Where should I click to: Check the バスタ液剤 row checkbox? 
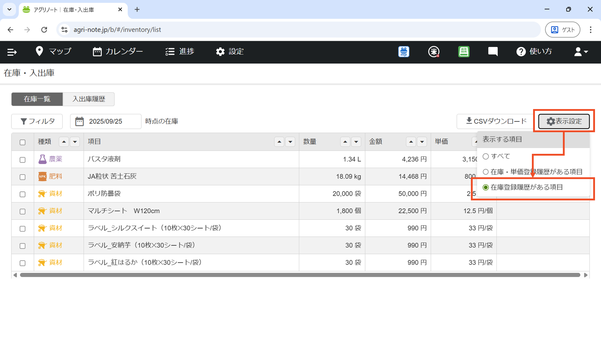coord(23,160)
